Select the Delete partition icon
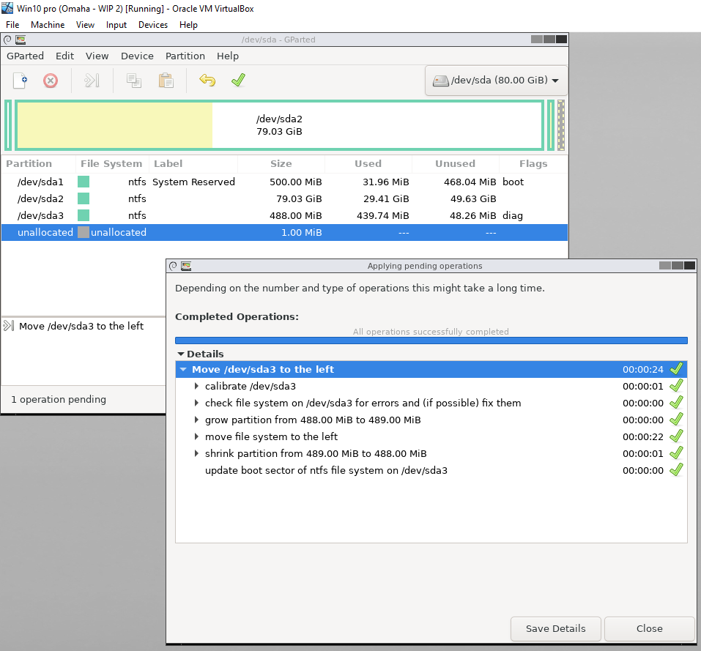 point(50,81)
